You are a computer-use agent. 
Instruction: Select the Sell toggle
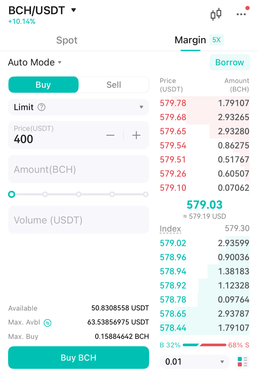pyautogui.click(x=114, y=85)
